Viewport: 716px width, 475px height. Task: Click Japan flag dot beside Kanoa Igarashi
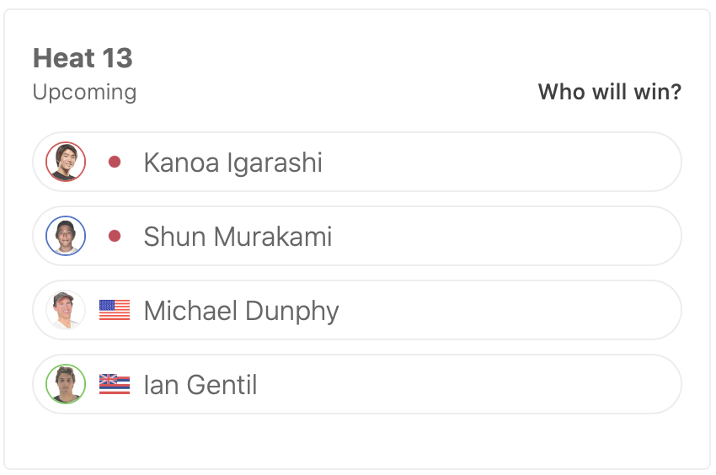click(115, 162)
